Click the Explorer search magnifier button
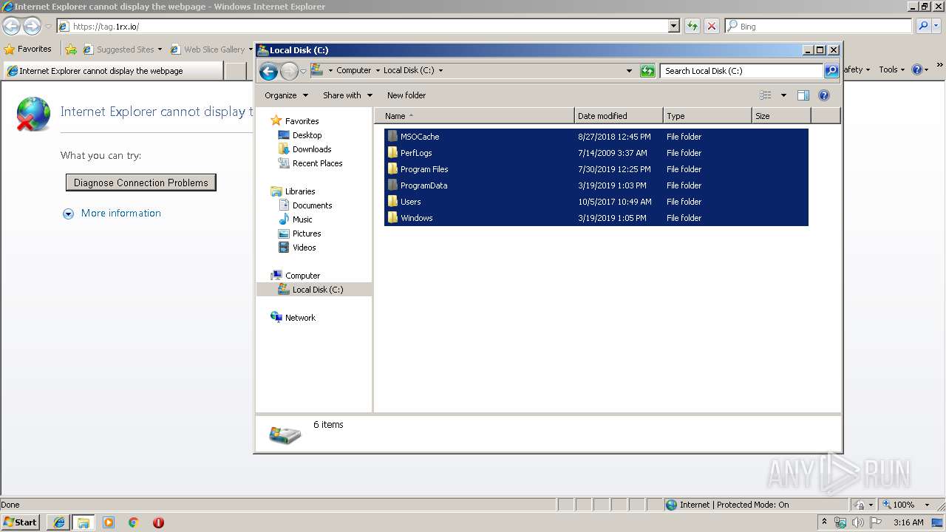This screenshot has width=946, height=532. click(831, 71)
